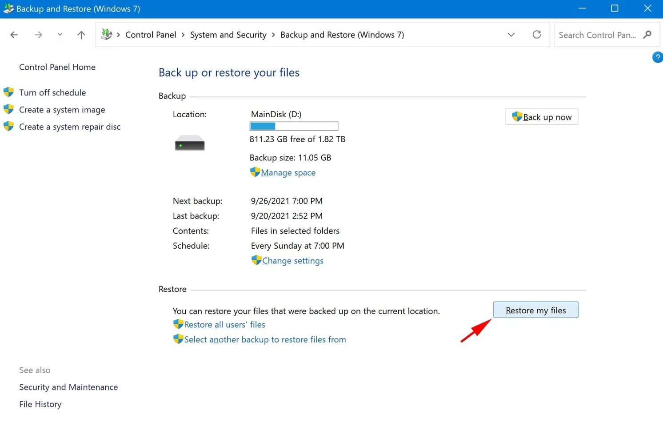663x422 pixels.
Task: Open Control Panel Home
Action: tap(57, 67)
